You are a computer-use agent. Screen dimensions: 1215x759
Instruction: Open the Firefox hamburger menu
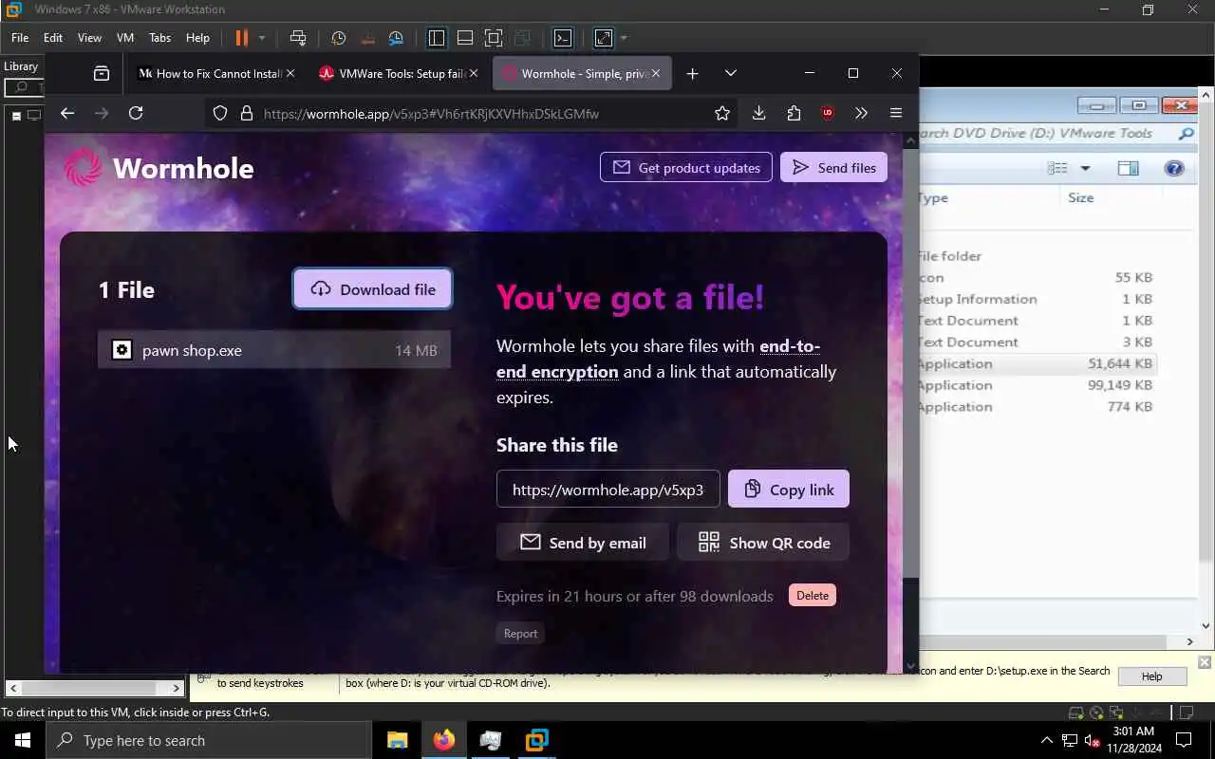895,113
